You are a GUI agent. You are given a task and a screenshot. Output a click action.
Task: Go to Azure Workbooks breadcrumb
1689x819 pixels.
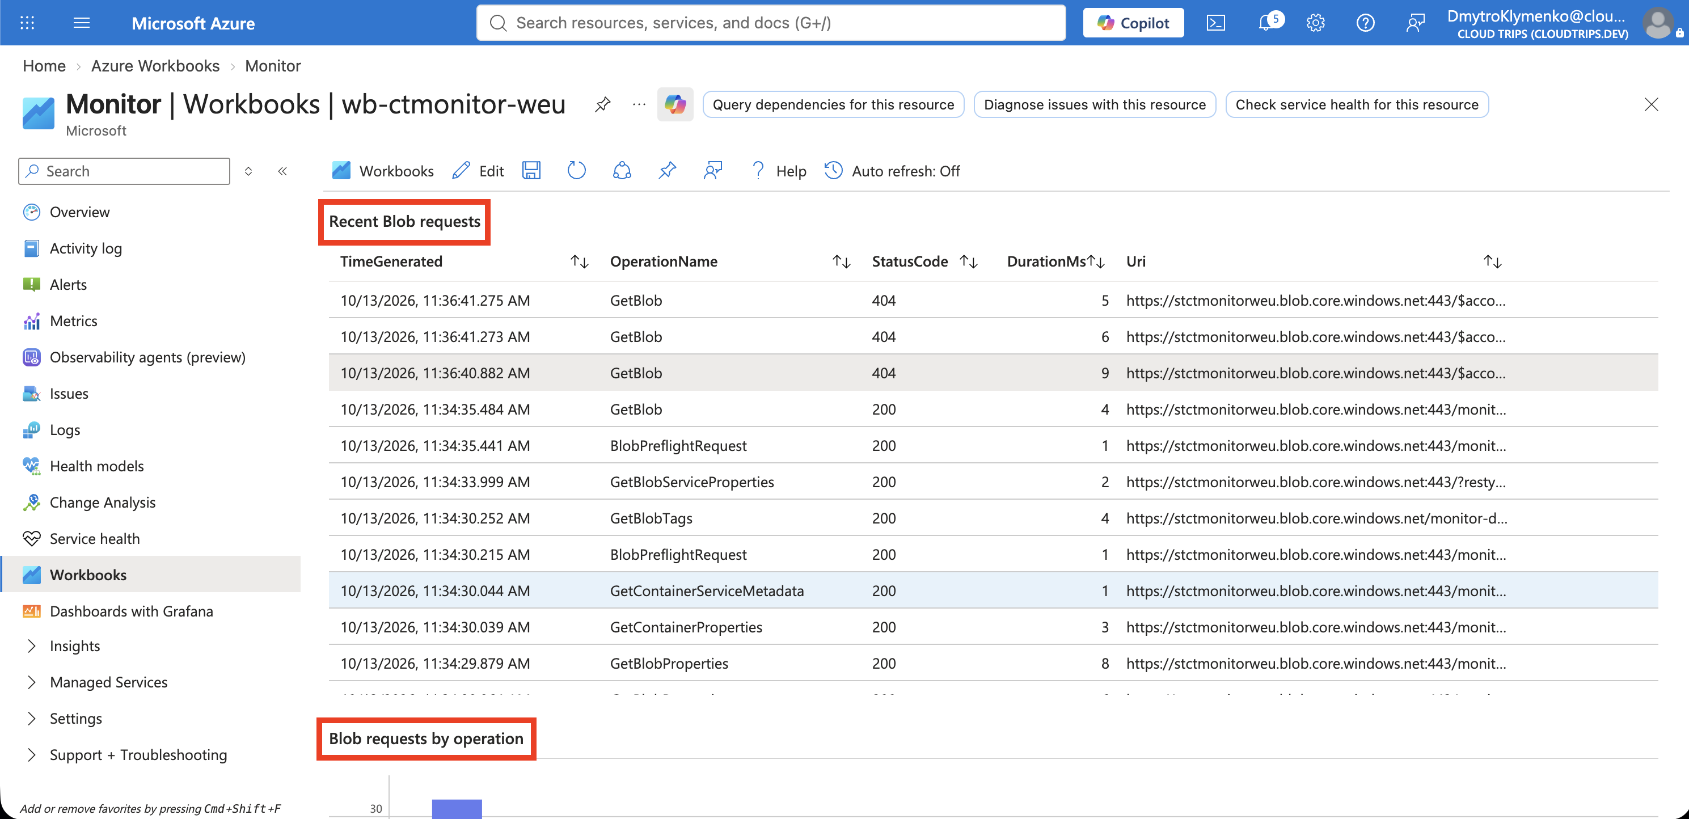pyautogui.click(x=155, y=66)
